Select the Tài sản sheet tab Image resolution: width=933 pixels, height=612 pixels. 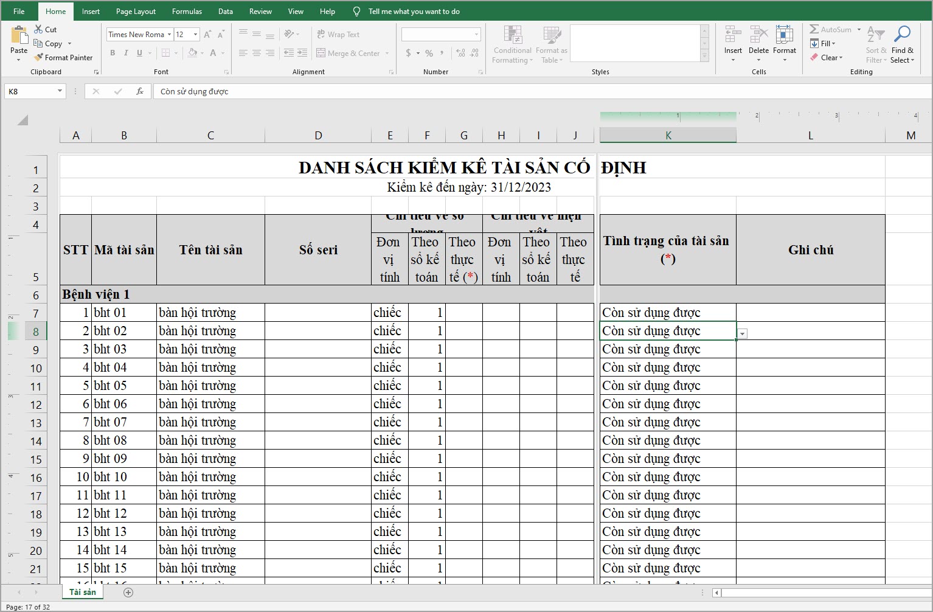coord(83,593)
